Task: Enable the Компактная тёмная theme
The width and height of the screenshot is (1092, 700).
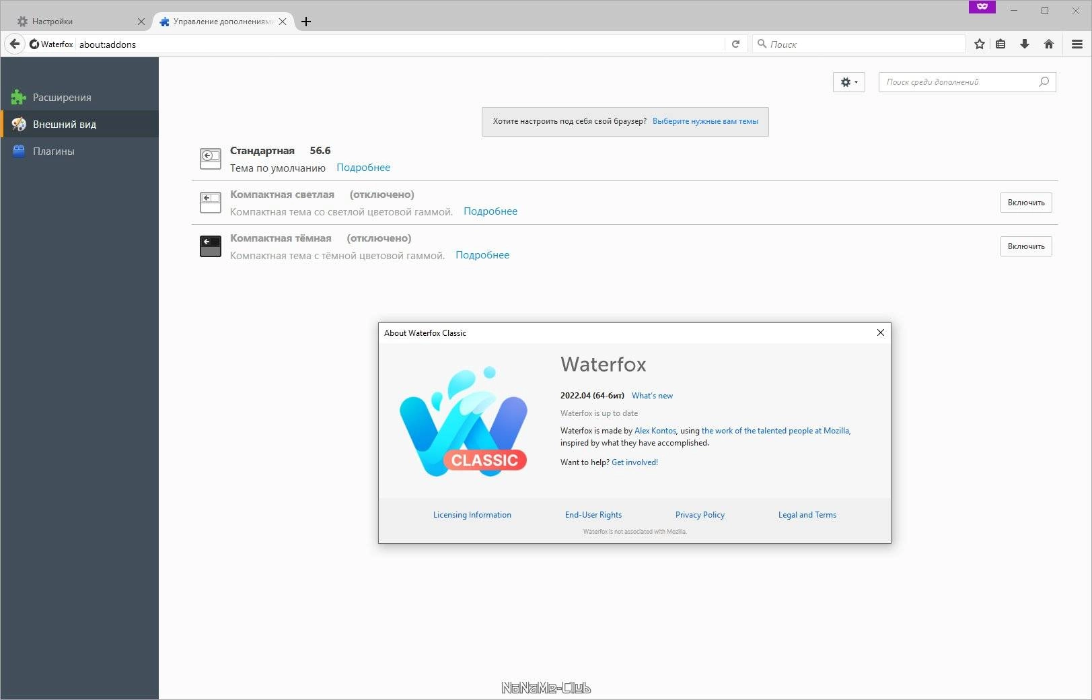Action: [1026, 246]
